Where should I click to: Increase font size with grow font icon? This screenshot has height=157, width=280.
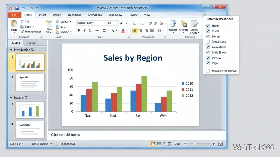(121, 23)
